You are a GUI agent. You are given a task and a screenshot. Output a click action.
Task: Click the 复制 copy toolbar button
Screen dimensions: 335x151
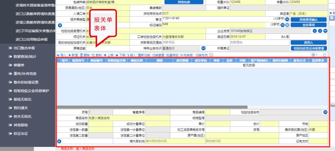tap(96, 55)
